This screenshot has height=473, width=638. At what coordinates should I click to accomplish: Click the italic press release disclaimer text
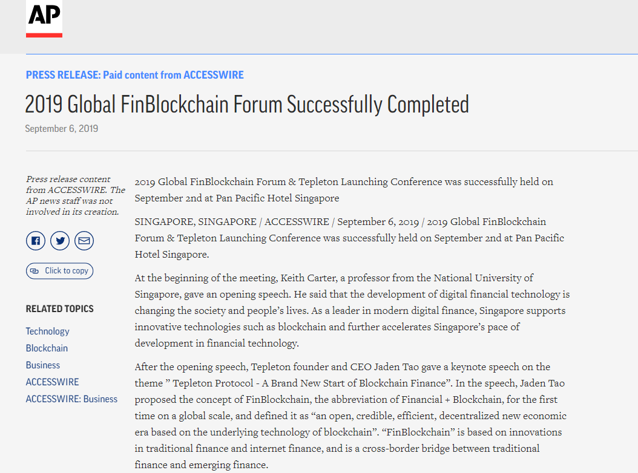click(75, 195)
